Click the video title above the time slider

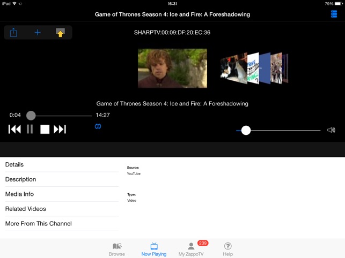172,104
